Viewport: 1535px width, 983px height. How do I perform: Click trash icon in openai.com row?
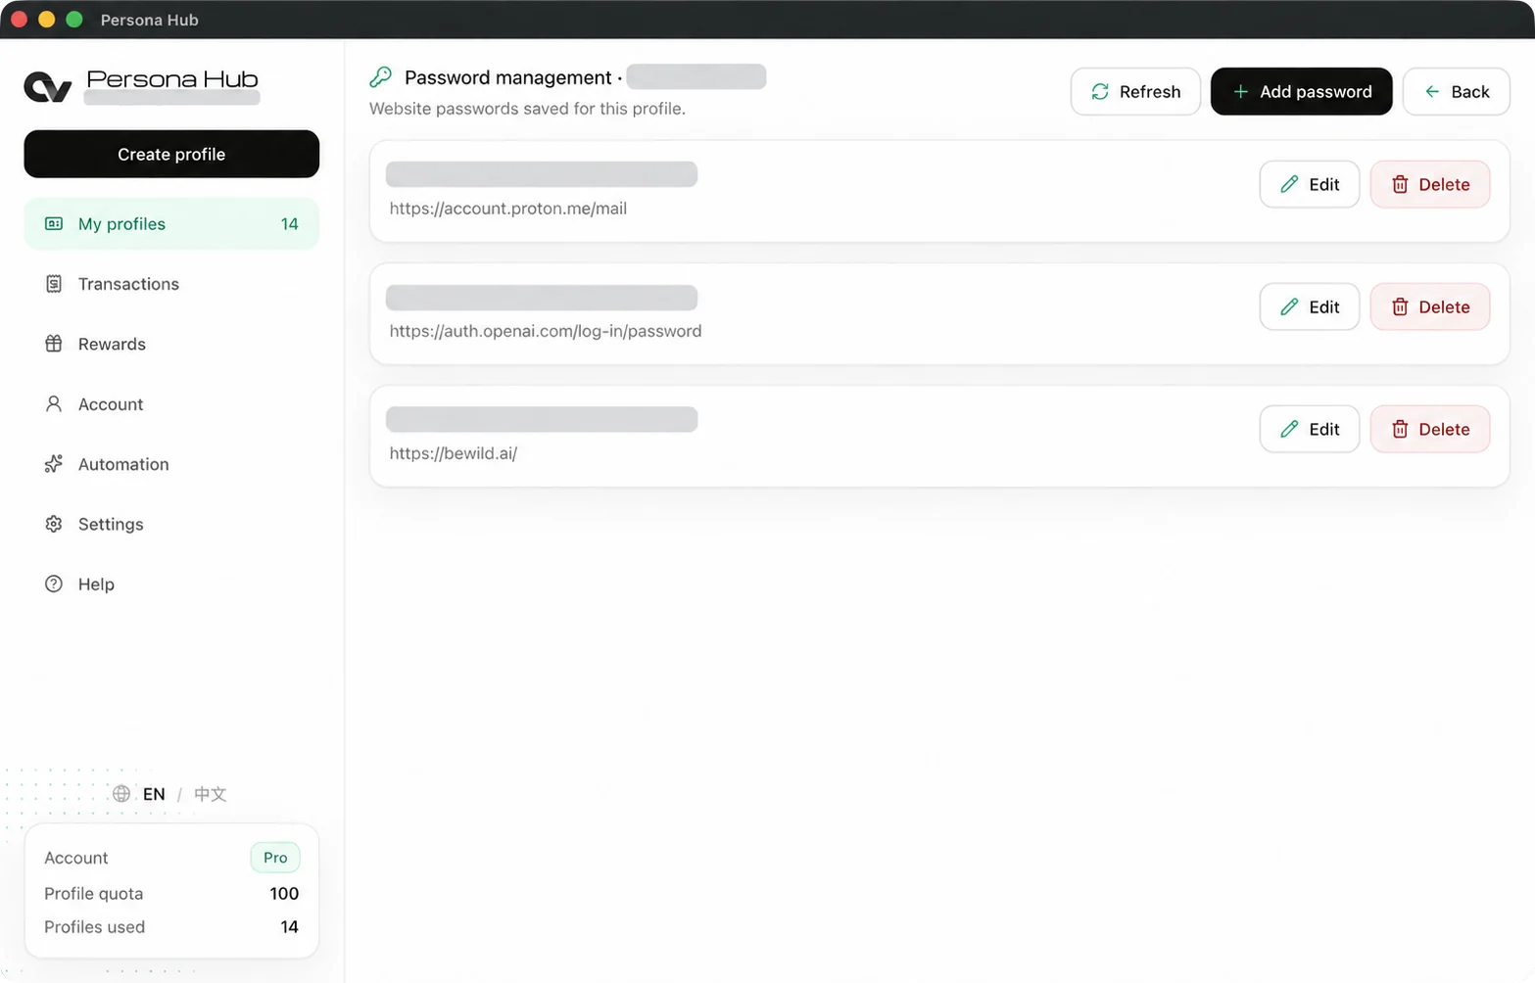point(1400,306)
